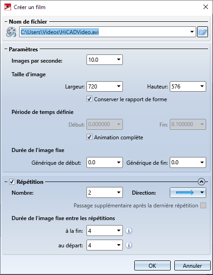Click the Annuler button
The image size is (213, 275).
[x=192, y=265]
